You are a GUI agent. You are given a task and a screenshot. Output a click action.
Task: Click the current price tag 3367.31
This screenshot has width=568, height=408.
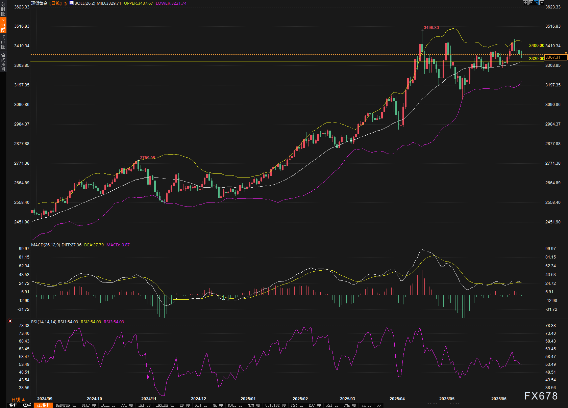pos(553,57)
